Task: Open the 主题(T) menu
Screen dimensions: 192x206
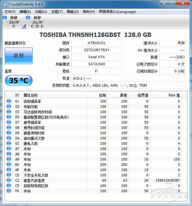Action: (x=57, y=12)
